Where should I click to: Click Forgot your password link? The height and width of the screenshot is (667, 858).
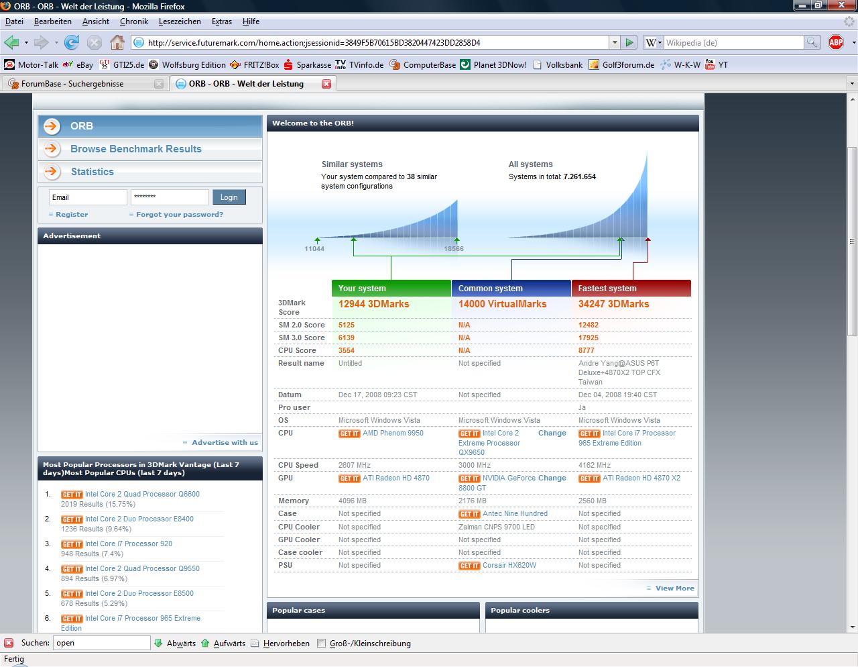click(x=180, y=215)
